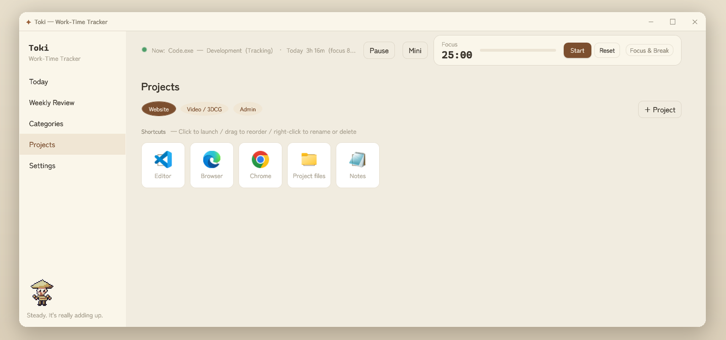Click the straw-hat pixel mascot character

[42, 293]
